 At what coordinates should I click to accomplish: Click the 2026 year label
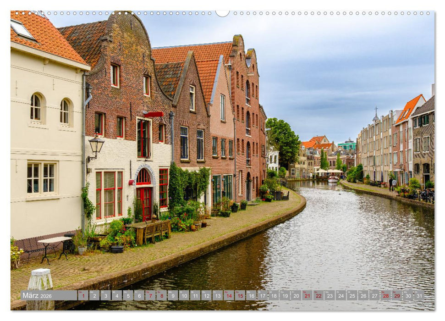coord(45,296)
